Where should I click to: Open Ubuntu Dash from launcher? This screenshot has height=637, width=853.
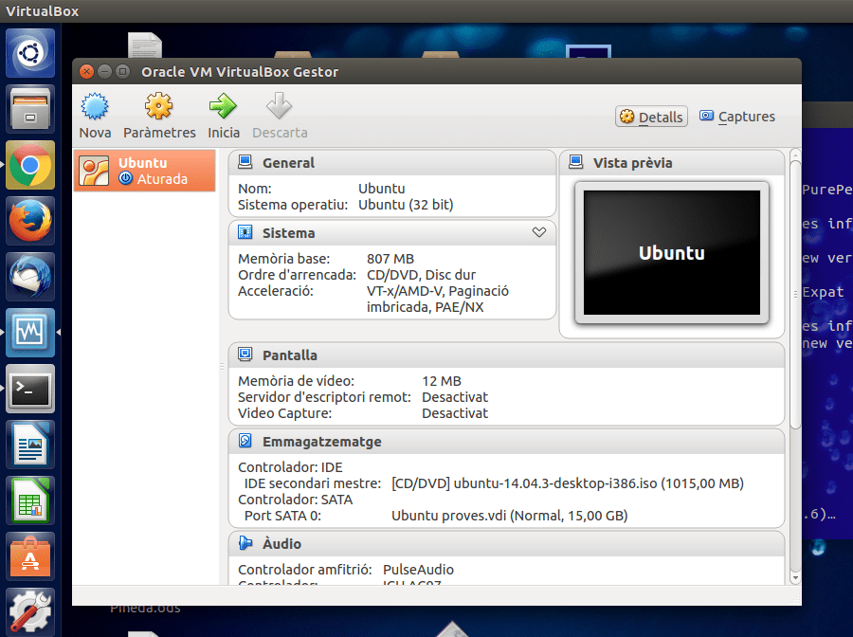tap(30, 53)
